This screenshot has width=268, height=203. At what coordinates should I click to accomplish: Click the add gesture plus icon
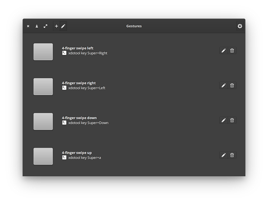56,26
